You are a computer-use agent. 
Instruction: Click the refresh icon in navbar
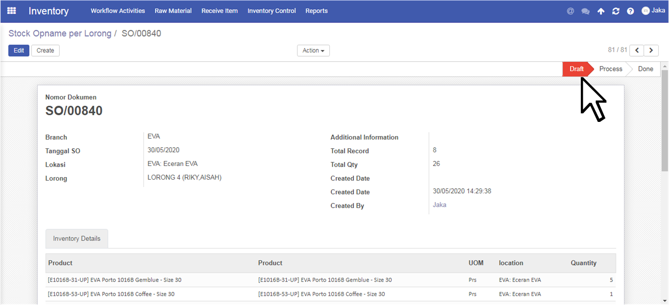coord(616,11)
